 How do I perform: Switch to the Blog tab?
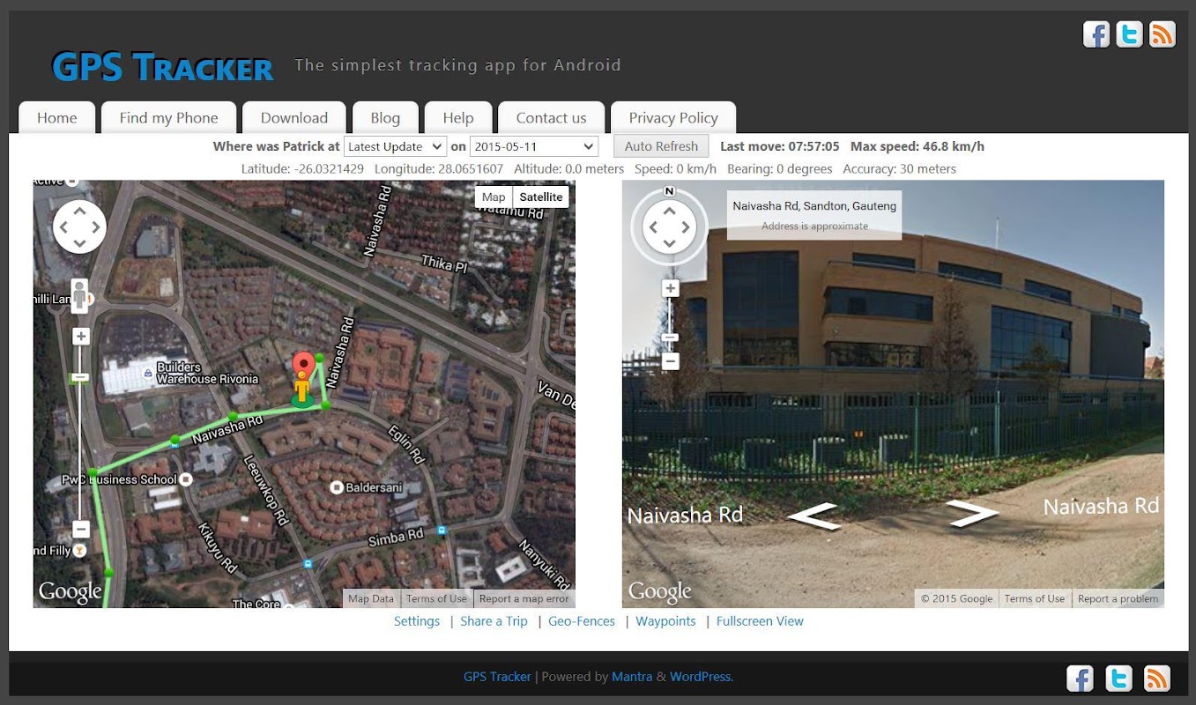click(385, 118)
